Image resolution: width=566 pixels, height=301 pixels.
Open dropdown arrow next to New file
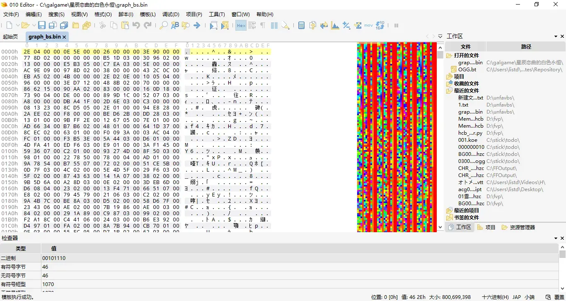pos(17,25)
